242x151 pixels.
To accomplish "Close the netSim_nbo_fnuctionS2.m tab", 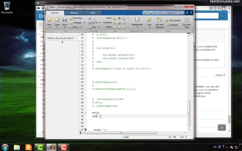I will point(77,38).
